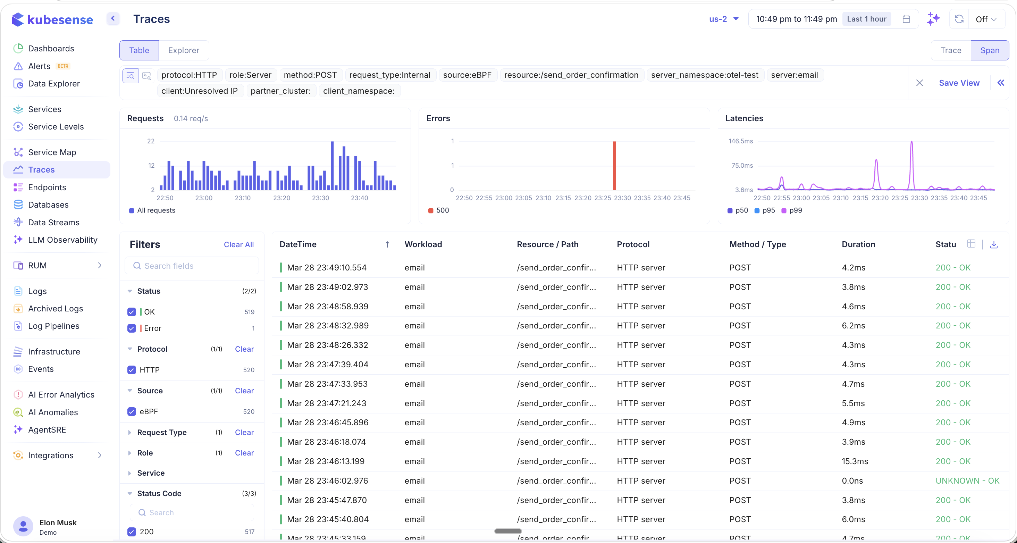Collapse the Status Code filter section

131,494
